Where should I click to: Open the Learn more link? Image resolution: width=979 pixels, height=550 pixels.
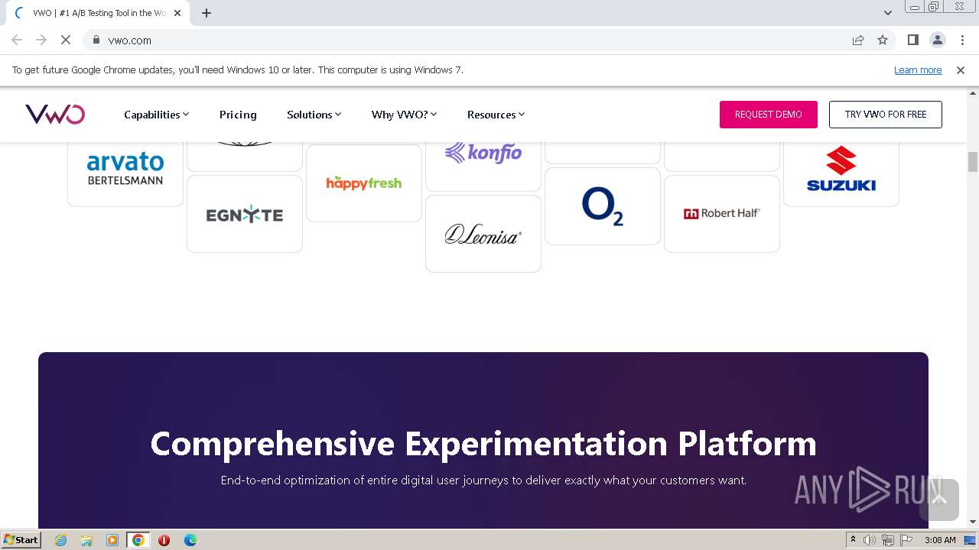point(918,70)
